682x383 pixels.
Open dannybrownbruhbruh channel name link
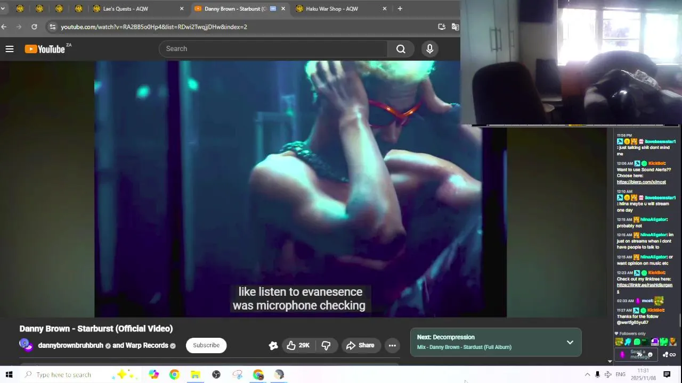coord(70,345)
